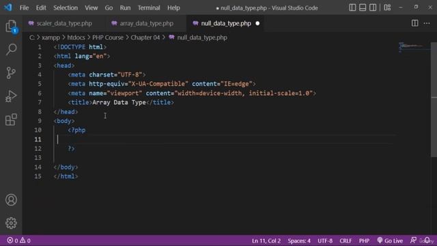This screenshot has width=437, height=246.
Task: Click the <!DOCTYPE html> declaration on line 1
Action: coord(80,47)
